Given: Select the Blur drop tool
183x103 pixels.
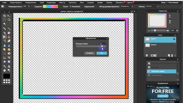Looking at the screenshot, I should 5,45.
